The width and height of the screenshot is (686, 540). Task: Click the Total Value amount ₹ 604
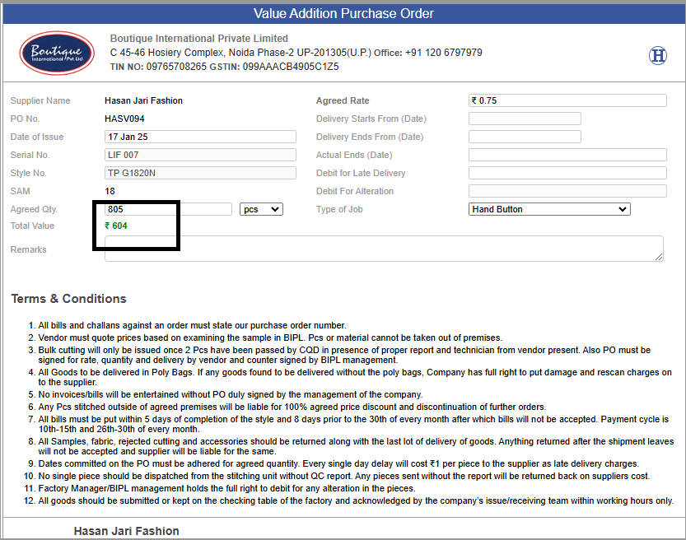(116, 226)
